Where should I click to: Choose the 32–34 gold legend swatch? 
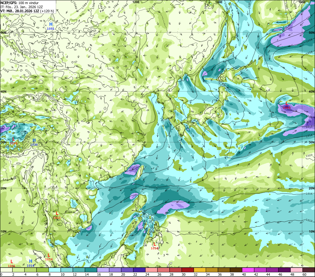pyautogui.click(x=200, y=270)
